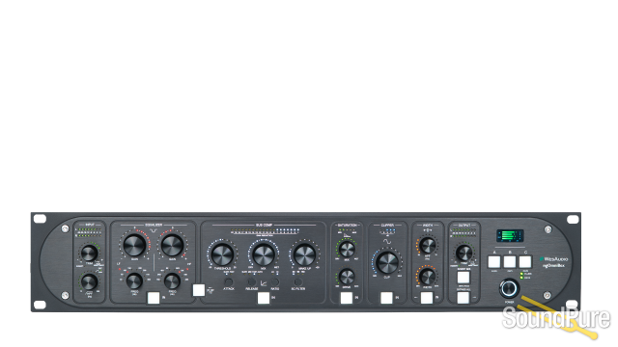Toggle the Clipper IN button
Image resolution: width=618 pixels, height=347 pixels.
386,298
